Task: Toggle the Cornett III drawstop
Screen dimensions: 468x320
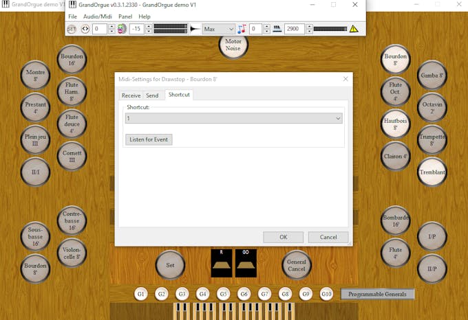Action: coord(72,156)
